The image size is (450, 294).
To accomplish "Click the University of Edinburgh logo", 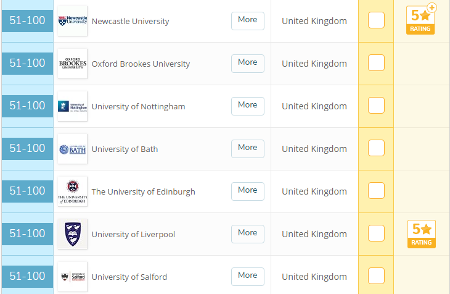I will (x=72, y=191).
